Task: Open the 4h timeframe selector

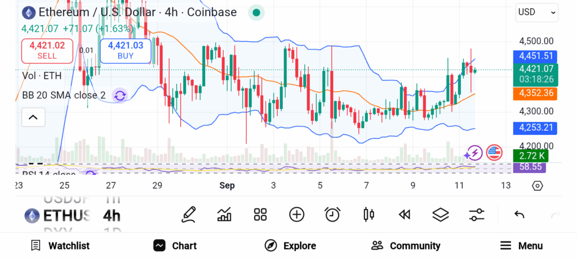Action: tap(112, 215)
